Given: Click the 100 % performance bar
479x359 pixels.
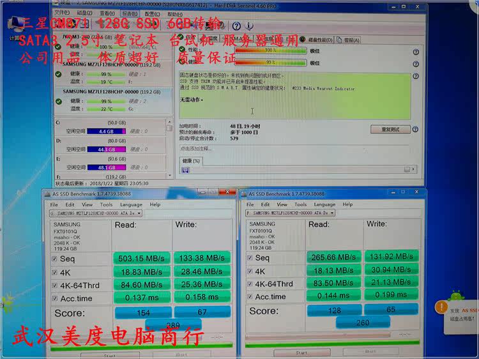Looking at the screenshot, I should click(x=271, y=50).
